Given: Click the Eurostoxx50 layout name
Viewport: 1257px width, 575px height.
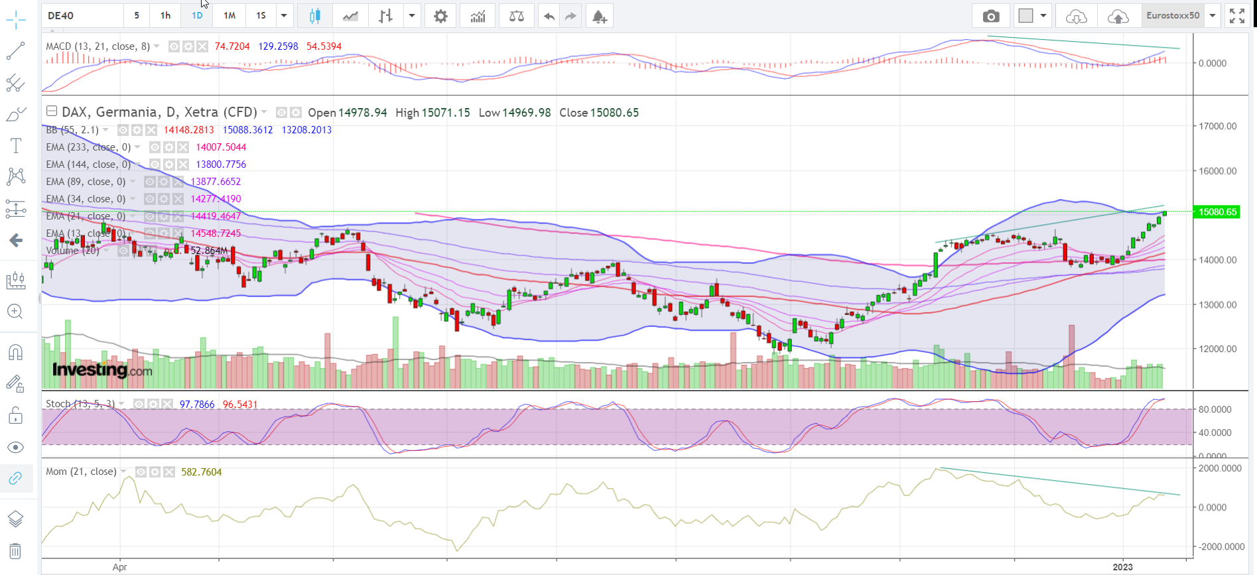Looking at the screenshot, I should click(1173, 15).
